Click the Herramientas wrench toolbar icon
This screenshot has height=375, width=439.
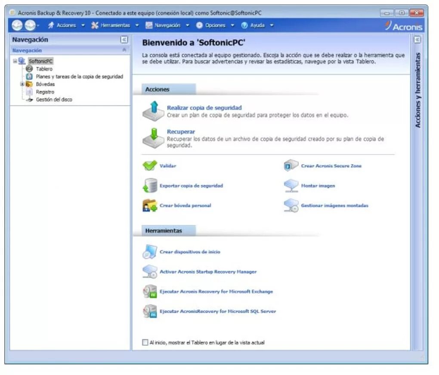pyautogui.click(x=95, y=25)
